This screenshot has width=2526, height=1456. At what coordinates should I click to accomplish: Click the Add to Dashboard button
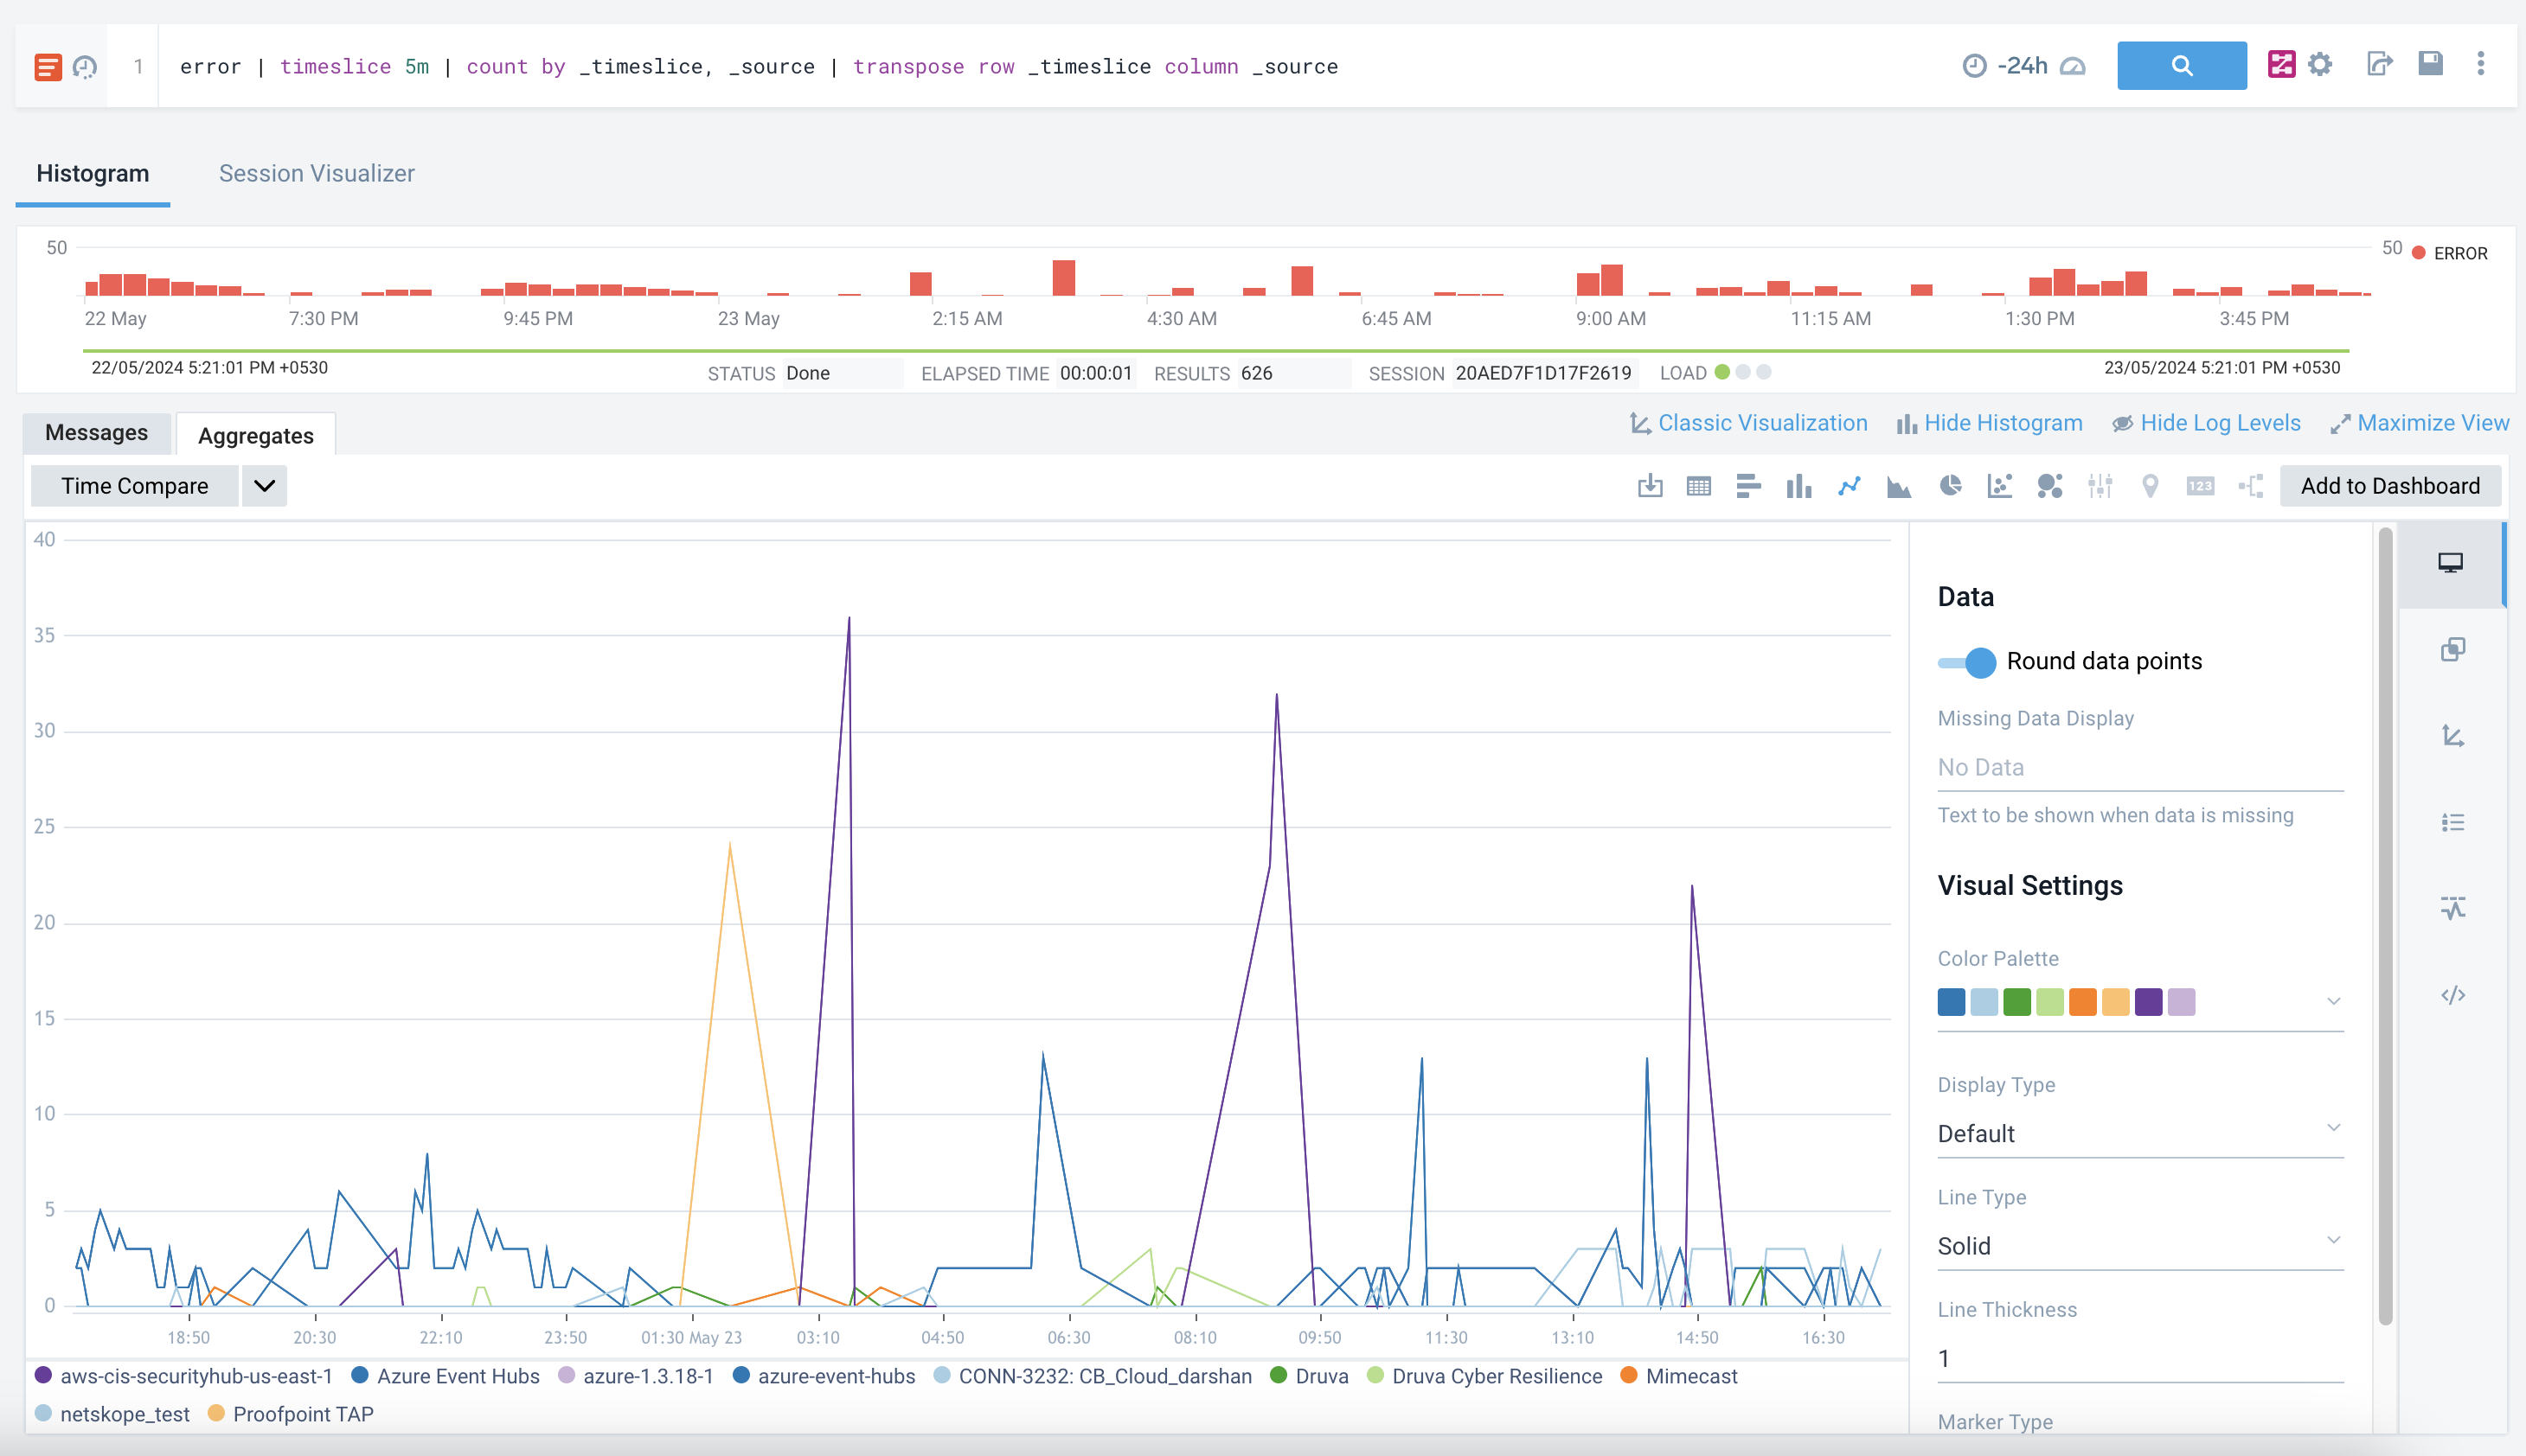(2391, 485)
